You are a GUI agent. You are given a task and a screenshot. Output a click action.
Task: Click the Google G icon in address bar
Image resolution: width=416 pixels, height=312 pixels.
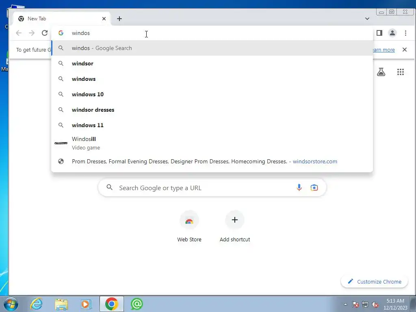(61, 33)
